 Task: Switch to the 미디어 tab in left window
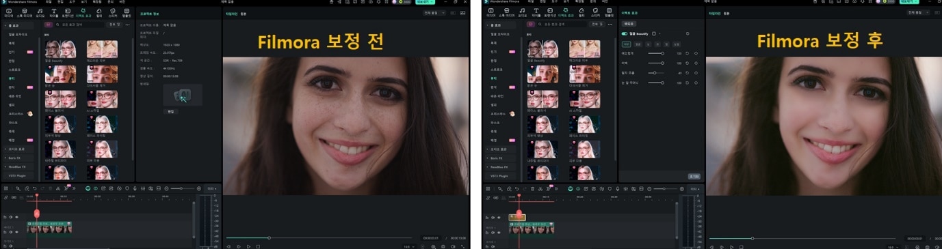8,13
